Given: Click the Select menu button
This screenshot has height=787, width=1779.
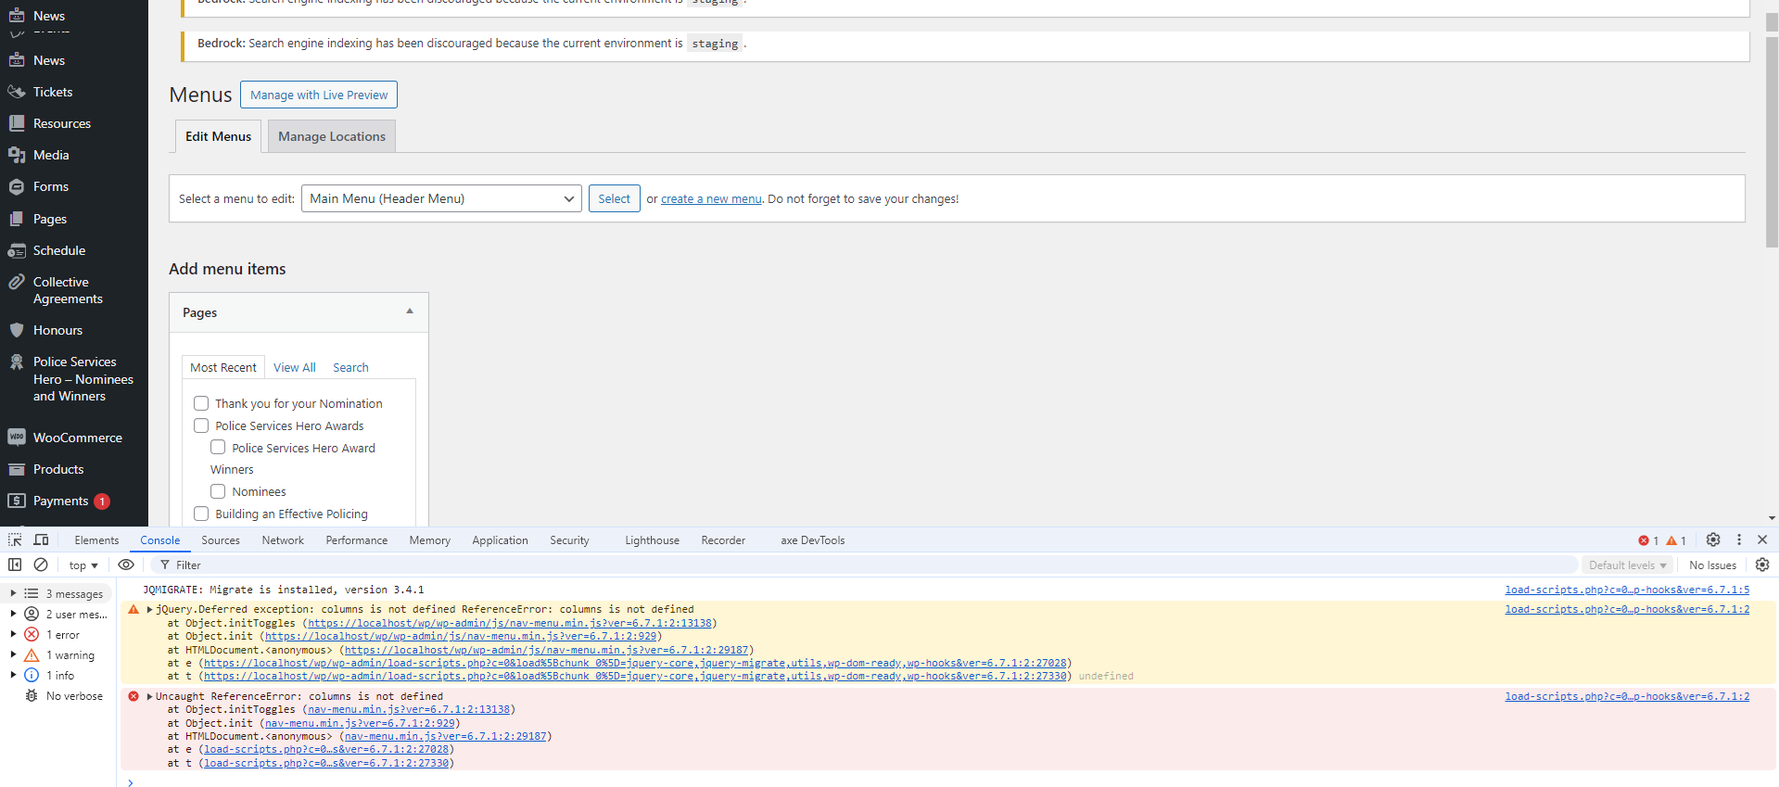Looking at the screenshot, I should click(614, 198).
